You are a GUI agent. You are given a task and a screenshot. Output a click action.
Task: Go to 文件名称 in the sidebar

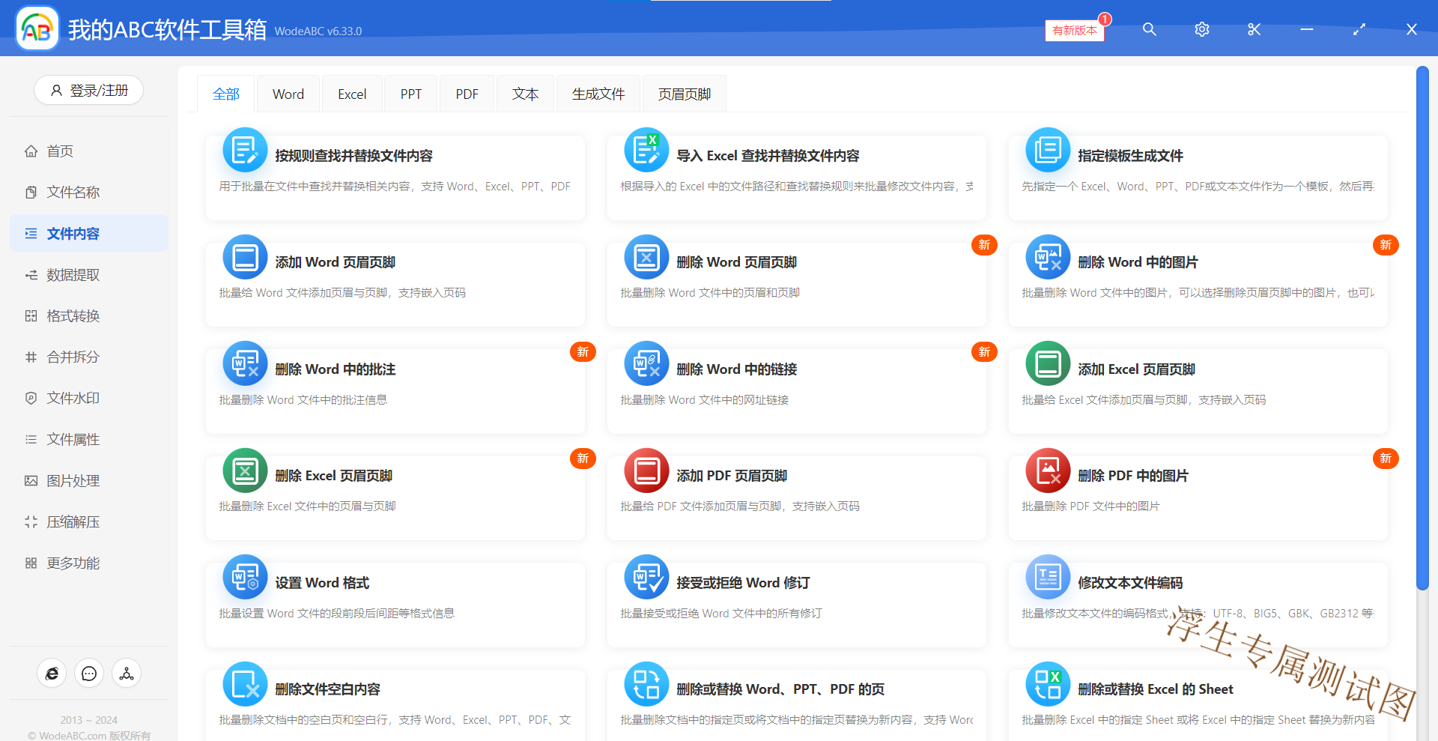coord(73,193)
